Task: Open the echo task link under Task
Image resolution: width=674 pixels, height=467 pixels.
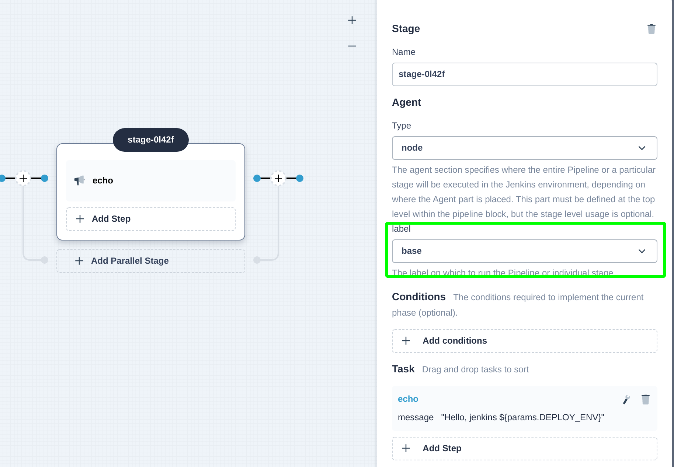Action: click(x=408, y=399)
